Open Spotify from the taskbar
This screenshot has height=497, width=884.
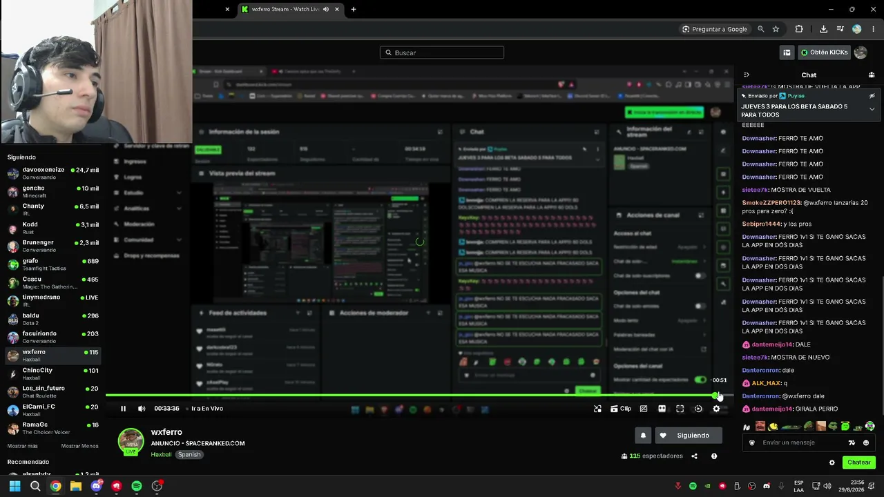click(x=137, y=486)
